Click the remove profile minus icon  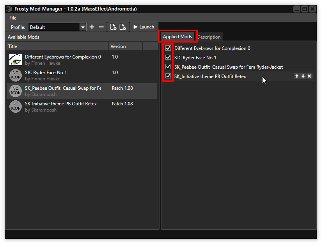click(101, 27)
